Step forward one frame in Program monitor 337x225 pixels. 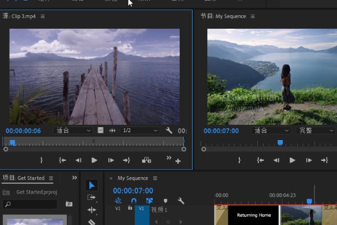pos(309,160)
